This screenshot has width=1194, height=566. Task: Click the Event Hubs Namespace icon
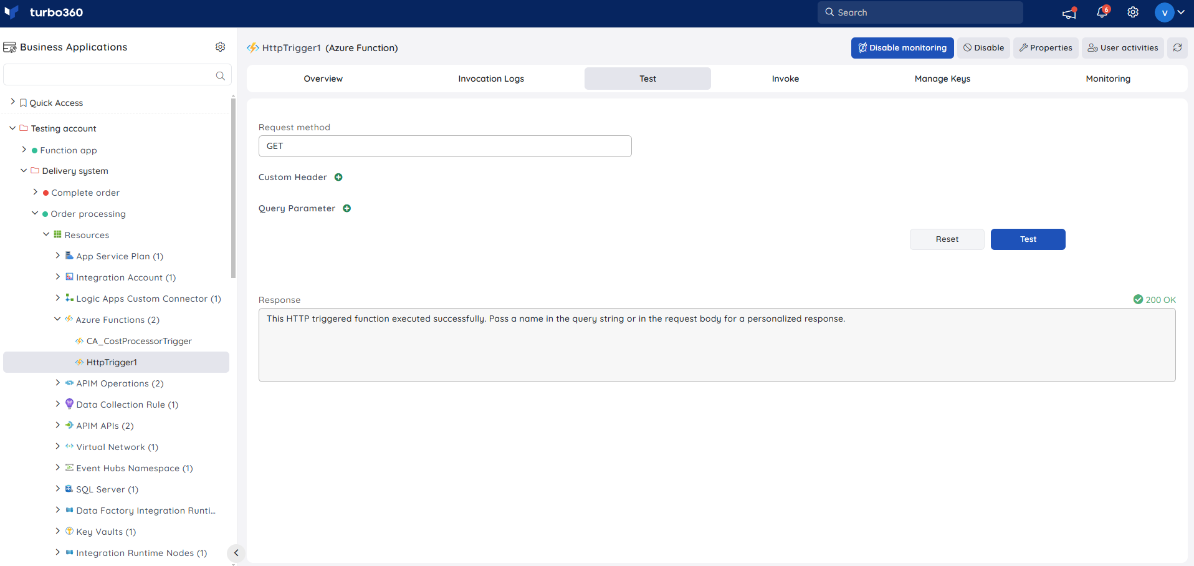click(x=69, y=468)
